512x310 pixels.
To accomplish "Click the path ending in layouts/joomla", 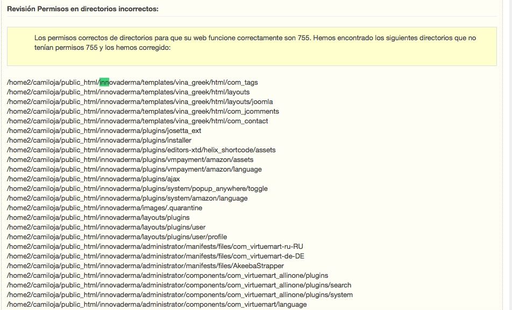I will [140, 101].
